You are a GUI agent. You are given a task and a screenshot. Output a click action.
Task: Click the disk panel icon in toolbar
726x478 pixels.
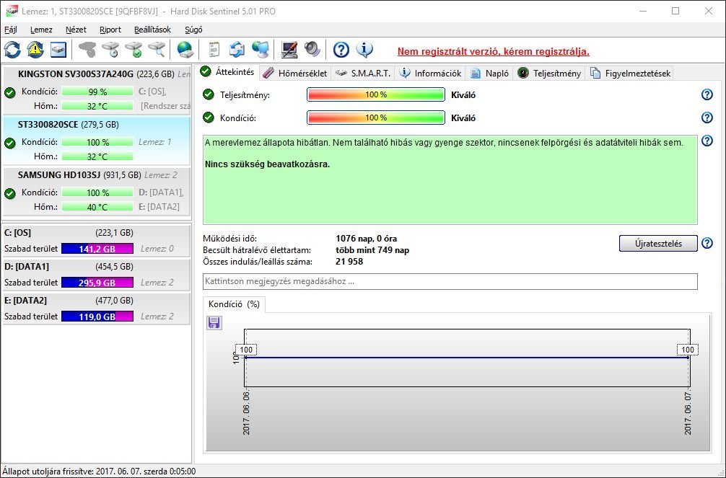58,50
